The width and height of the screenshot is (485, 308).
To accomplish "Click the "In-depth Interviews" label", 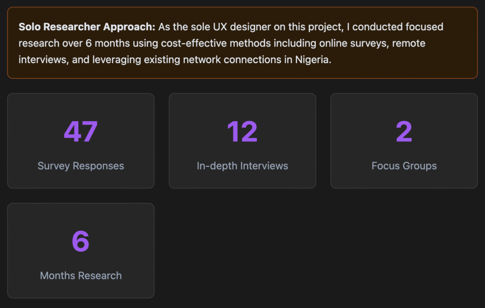I will (242, 166).
